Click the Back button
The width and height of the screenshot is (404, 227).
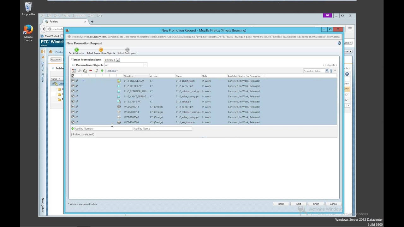281,204
